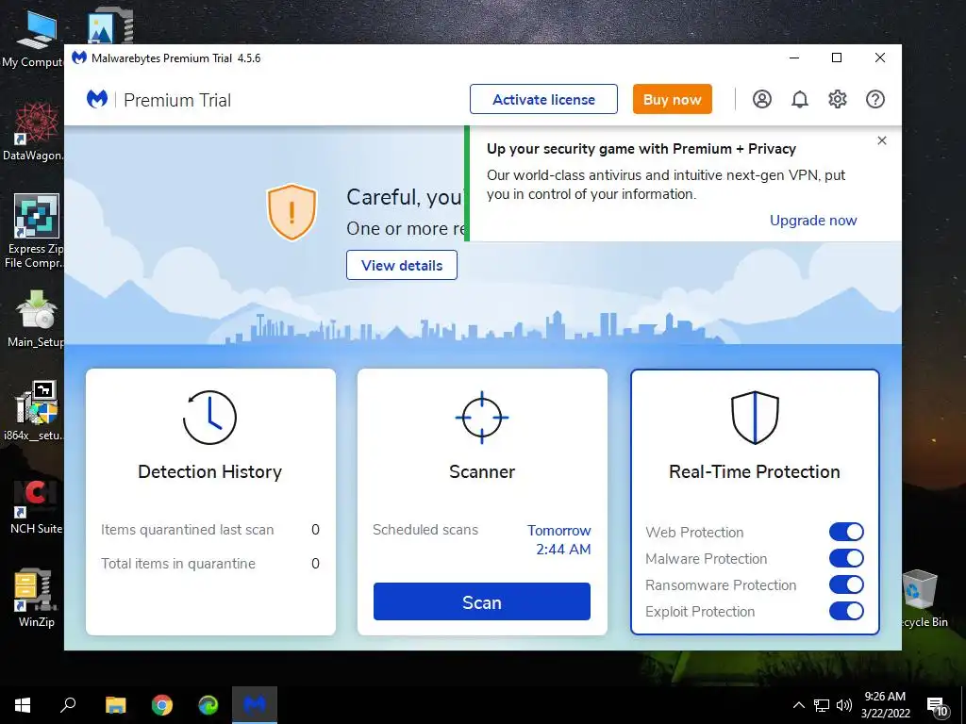Open Malwarebytes settings gear
The width and height of the screenshot is (966, 724).
click(838, 99)
